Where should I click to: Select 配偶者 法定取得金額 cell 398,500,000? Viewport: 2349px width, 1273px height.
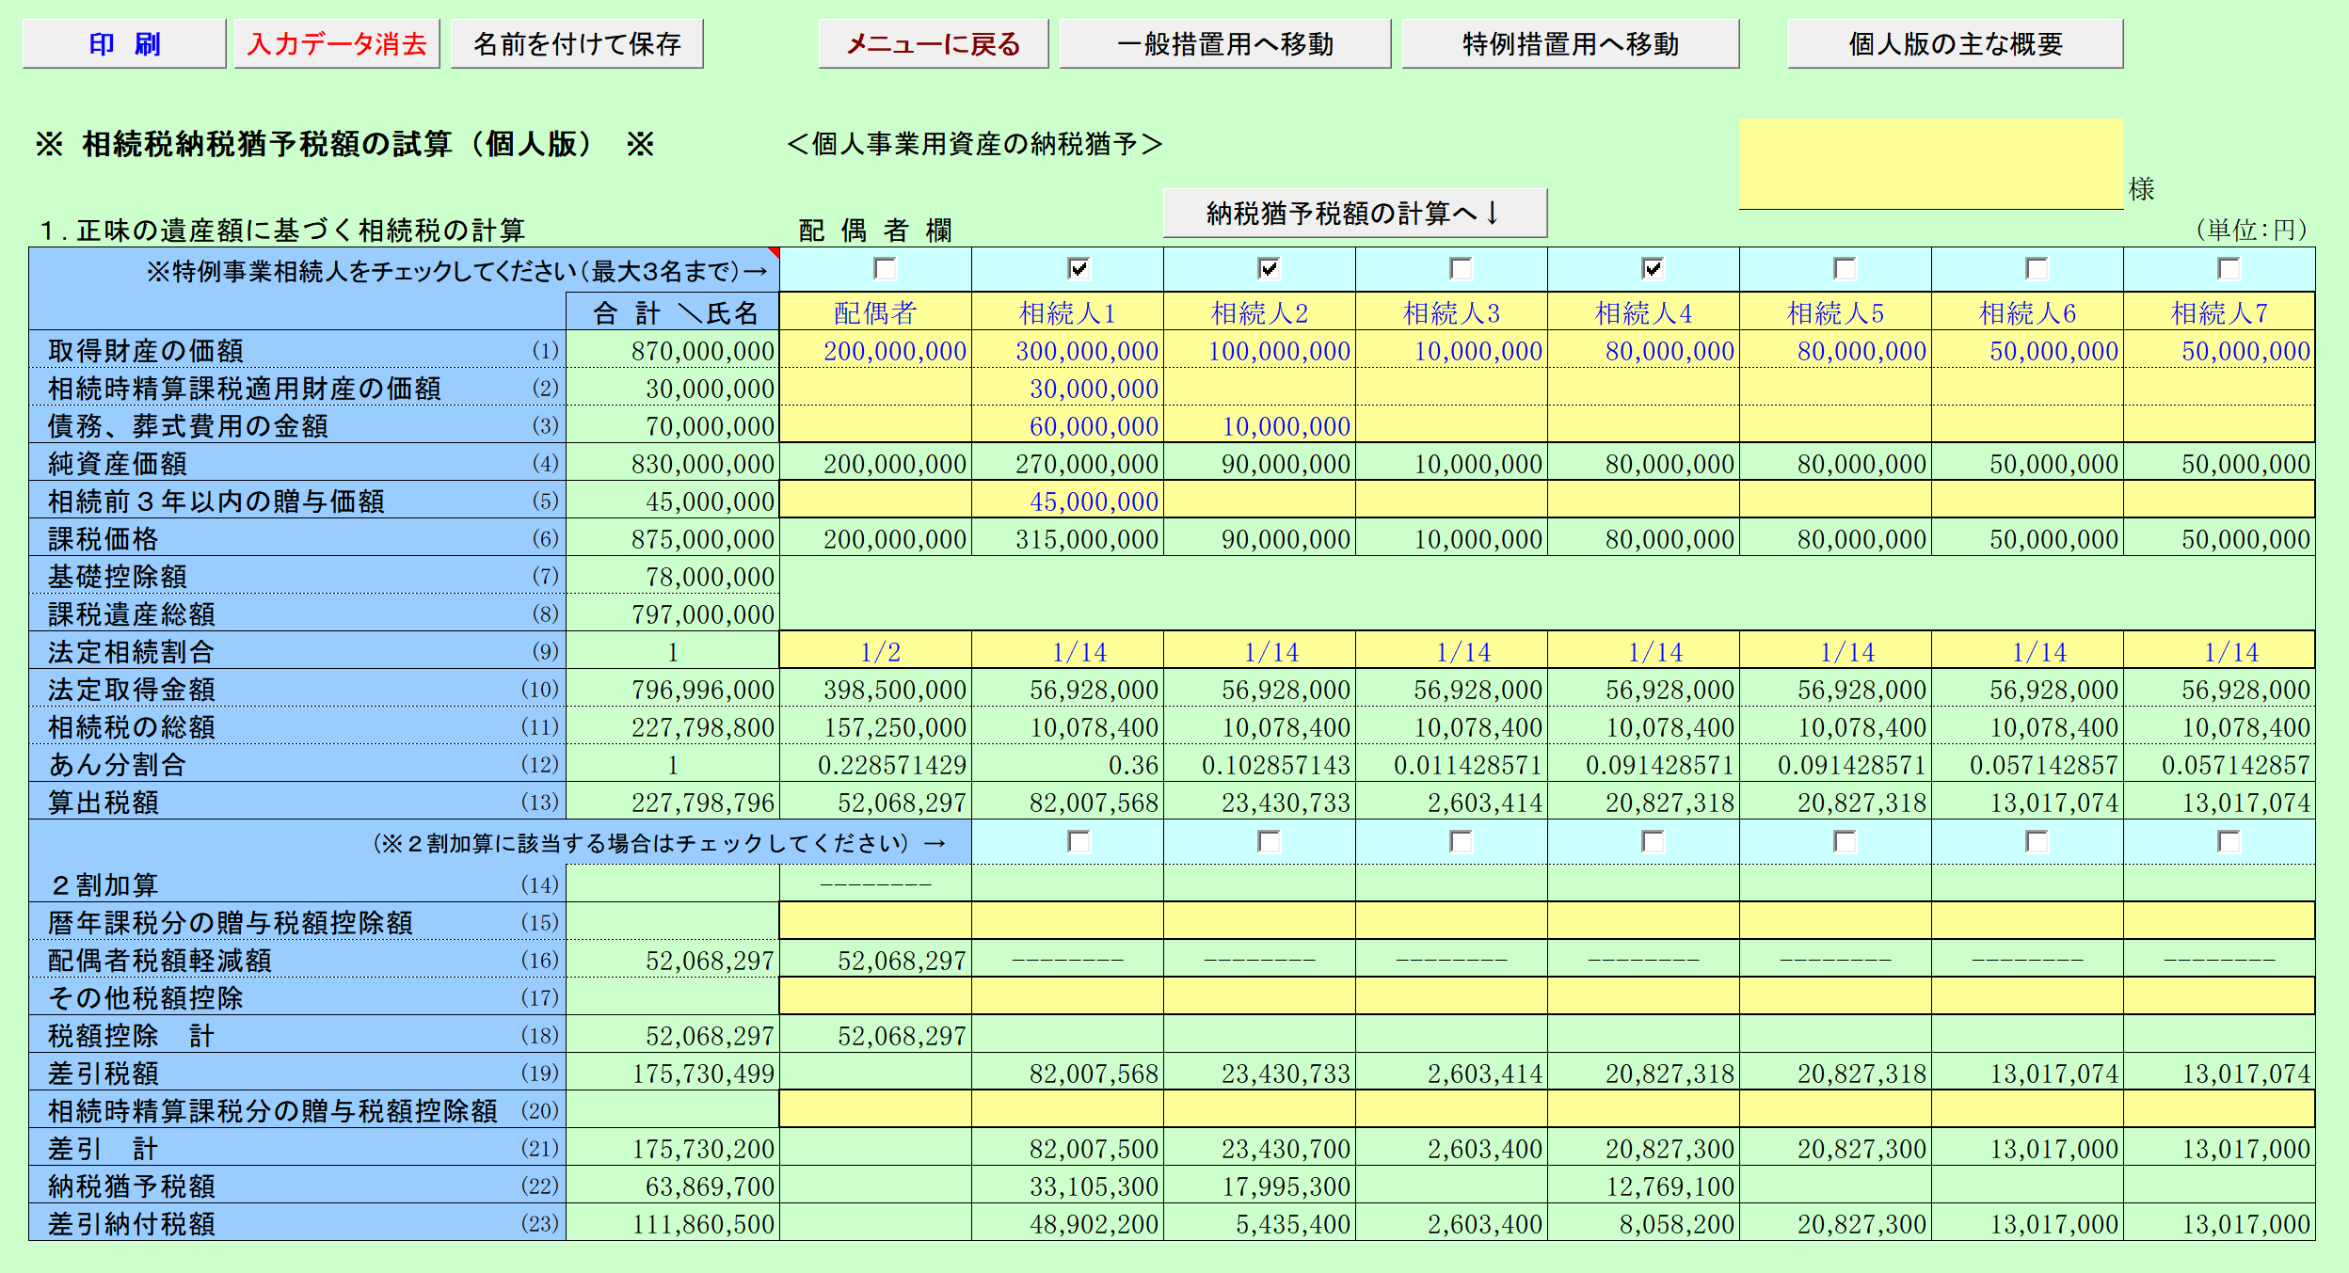875,688
